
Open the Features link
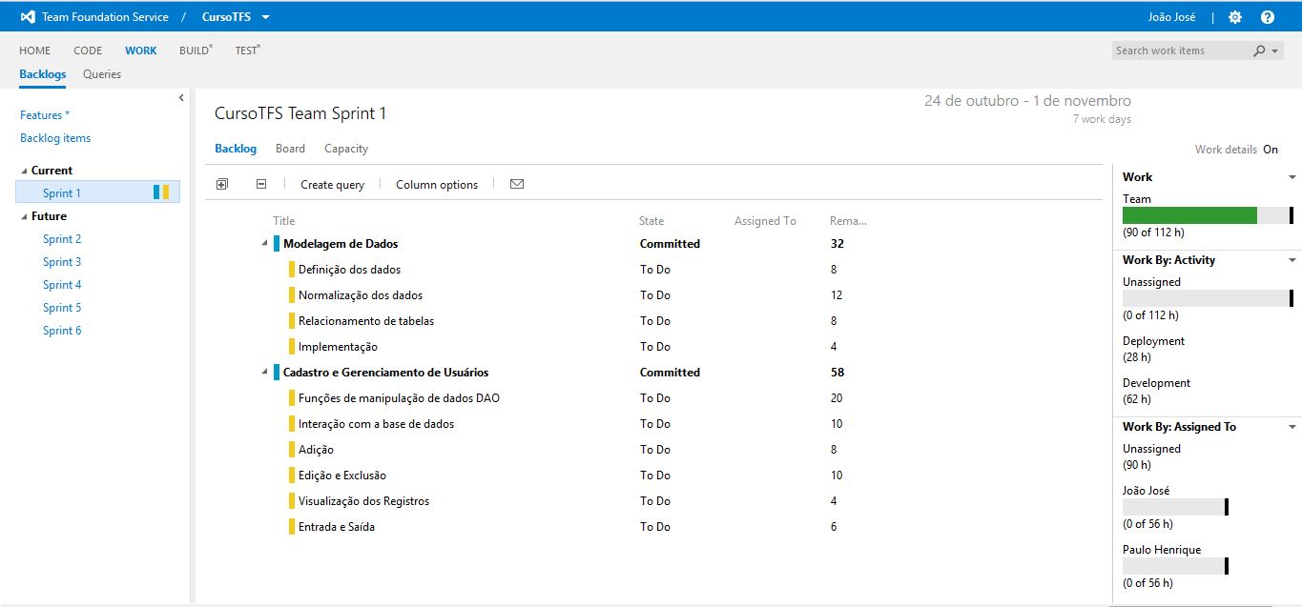click(45, 115)
